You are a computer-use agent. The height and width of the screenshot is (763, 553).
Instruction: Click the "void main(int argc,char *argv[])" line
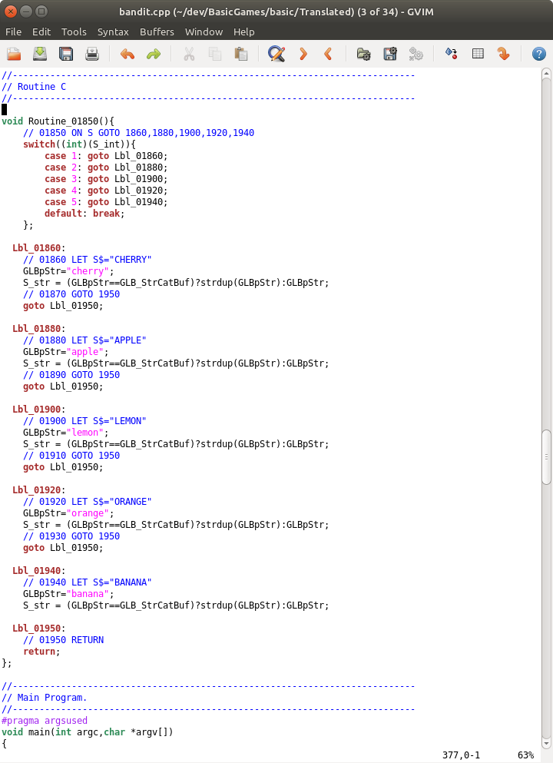coord(88,732)
